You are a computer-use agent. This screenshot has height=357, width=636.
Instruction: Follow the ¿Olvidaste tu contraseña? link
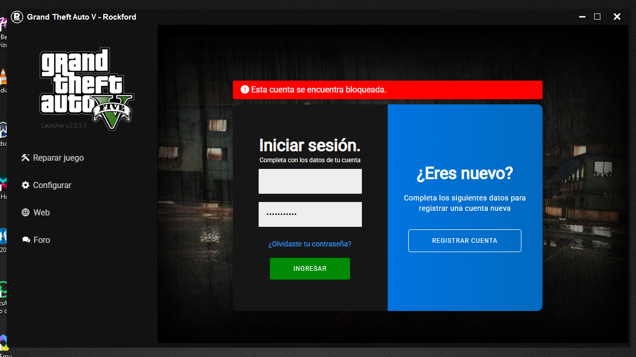(310, 244)
